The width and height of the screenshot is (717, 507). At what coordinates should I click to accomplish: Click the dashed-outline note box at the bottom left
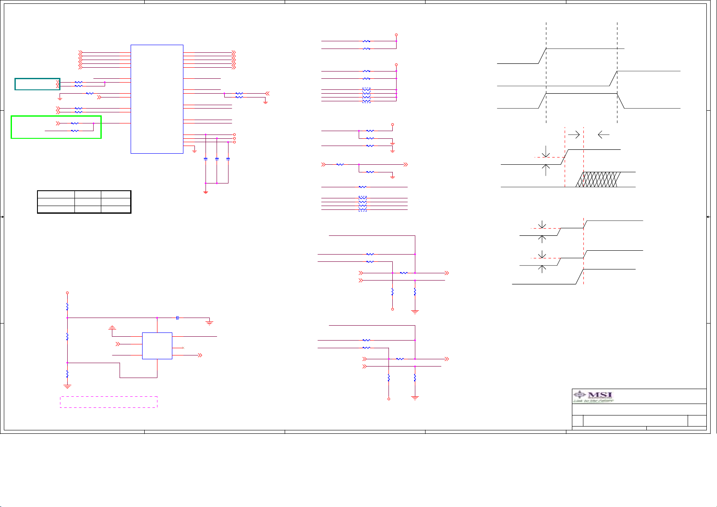[109, 402]
